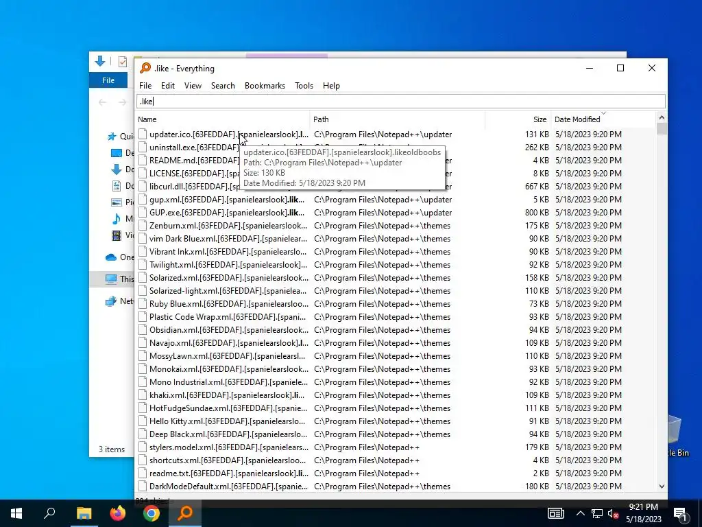Image resolution: width=702 pixels, height=527 pixels.
Task: Select Network in Explorer sidebar
Action: 119,301
